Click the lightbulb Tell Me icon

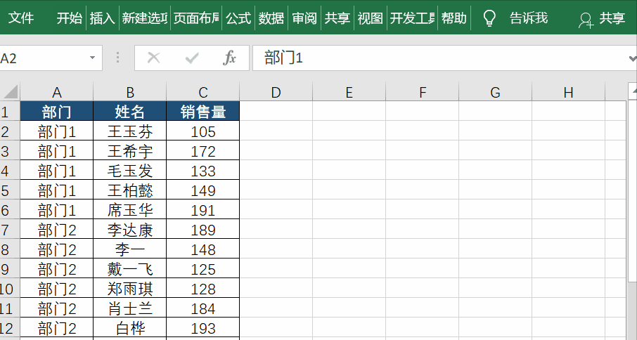point(489,18)
